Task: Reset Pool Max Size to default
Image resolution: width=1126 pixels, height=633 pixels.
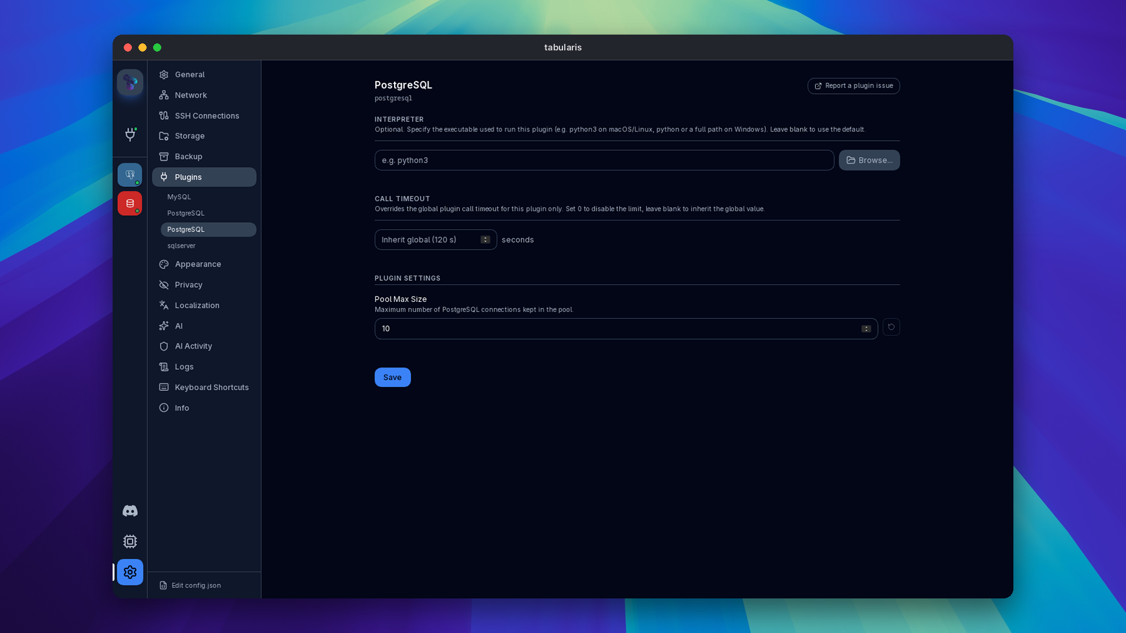Action: 891,327
